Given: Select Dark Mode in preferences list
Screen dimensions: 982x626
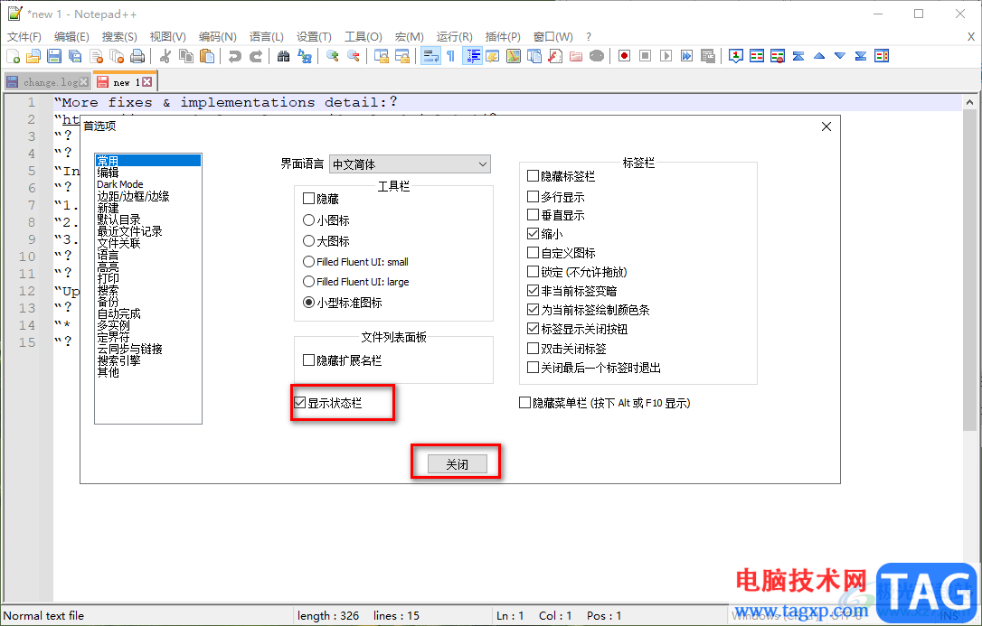Looking at the screenshot, I should click(119, 184).
